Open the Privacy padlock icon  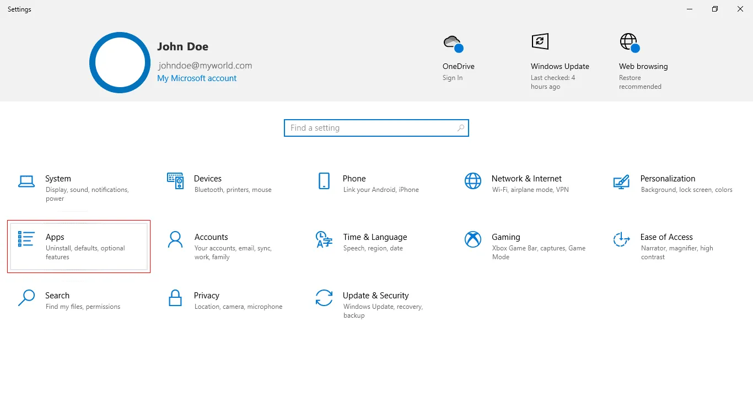pos(175,298)
